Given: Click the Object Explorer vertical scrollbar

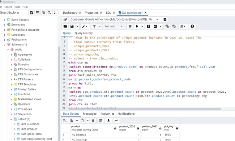Looking at the screenshot, I should pos(59,93).
